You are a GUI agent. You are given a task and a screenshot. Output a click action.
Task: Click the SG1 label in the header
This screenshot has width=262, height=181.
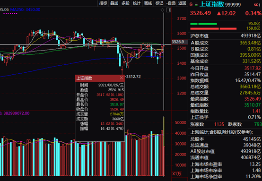point(257,5)
